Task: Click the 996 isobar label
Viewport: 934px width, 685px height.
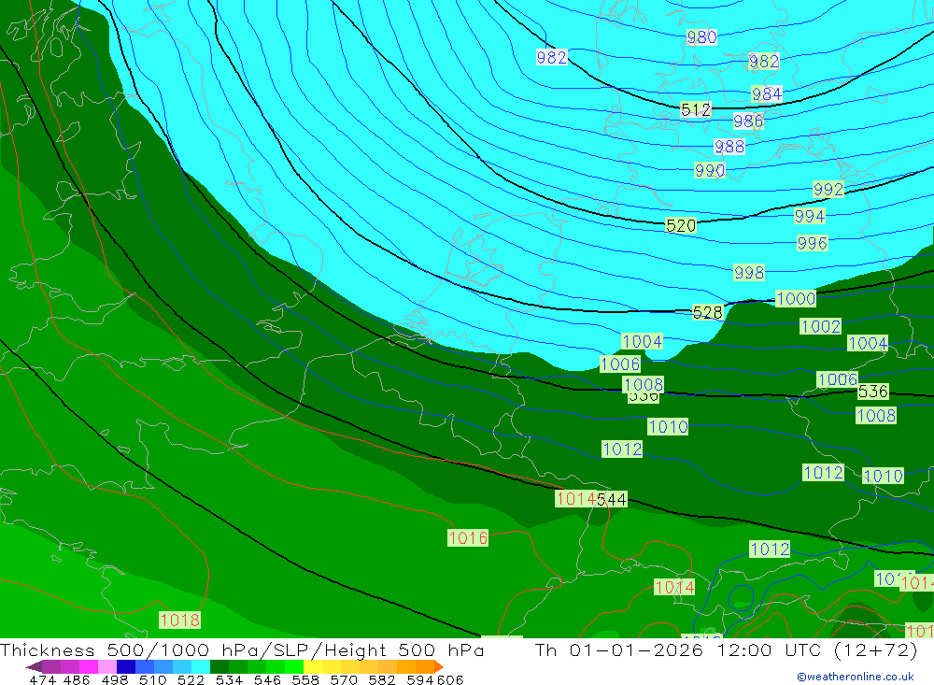Action: (813, 243)
